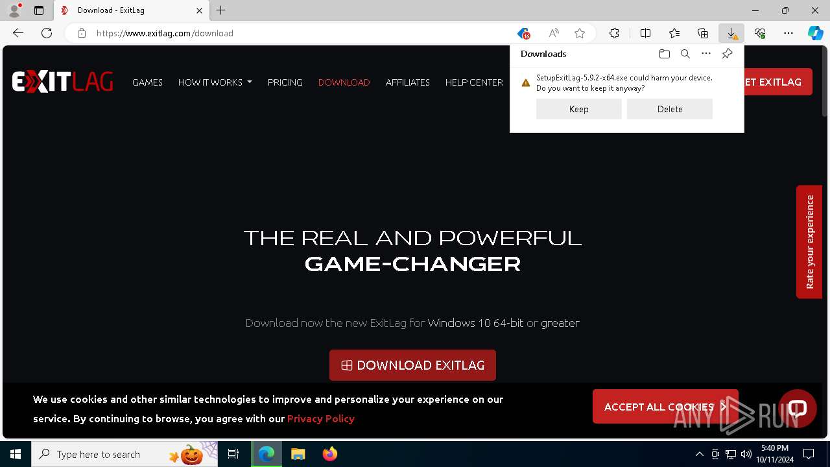
Task: Open Edge Settings and more menu
Action: point(788,33)
